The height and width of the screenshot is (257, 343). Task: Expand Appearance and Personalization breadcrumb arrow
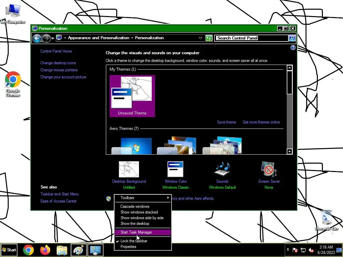(x=132, y=38)
